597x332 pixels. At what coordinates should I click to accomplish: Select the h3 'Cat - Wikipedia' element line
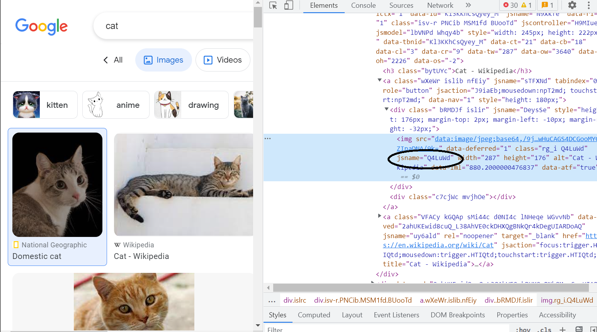[x=457, y=71]
